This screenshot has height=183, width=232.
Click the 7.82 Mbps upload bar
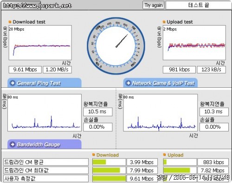coord(180,170)
